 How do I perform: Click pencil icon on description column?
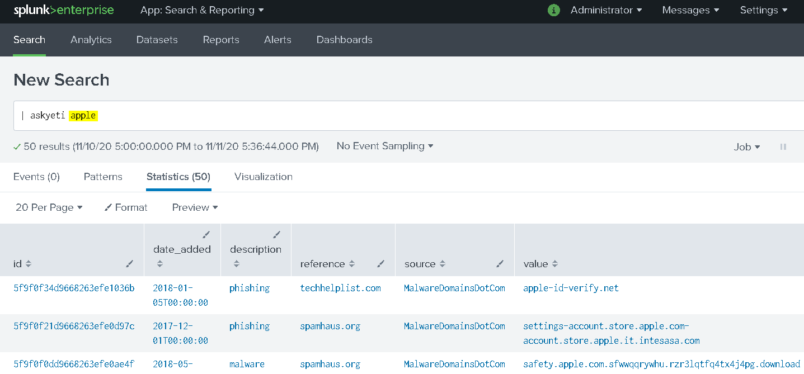pyautogui.click(x=276, y=235)
